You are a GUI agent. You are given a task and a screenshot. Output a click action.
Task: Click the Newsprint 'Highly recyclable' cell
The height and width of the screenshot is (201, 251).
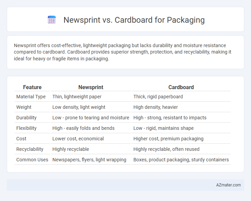tap(91, 149)
